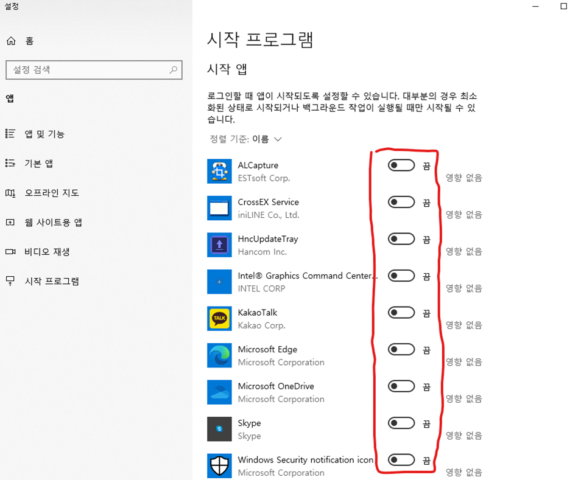Click the Windows Security notification icon text
581x480 pixels.
(306, 460)
